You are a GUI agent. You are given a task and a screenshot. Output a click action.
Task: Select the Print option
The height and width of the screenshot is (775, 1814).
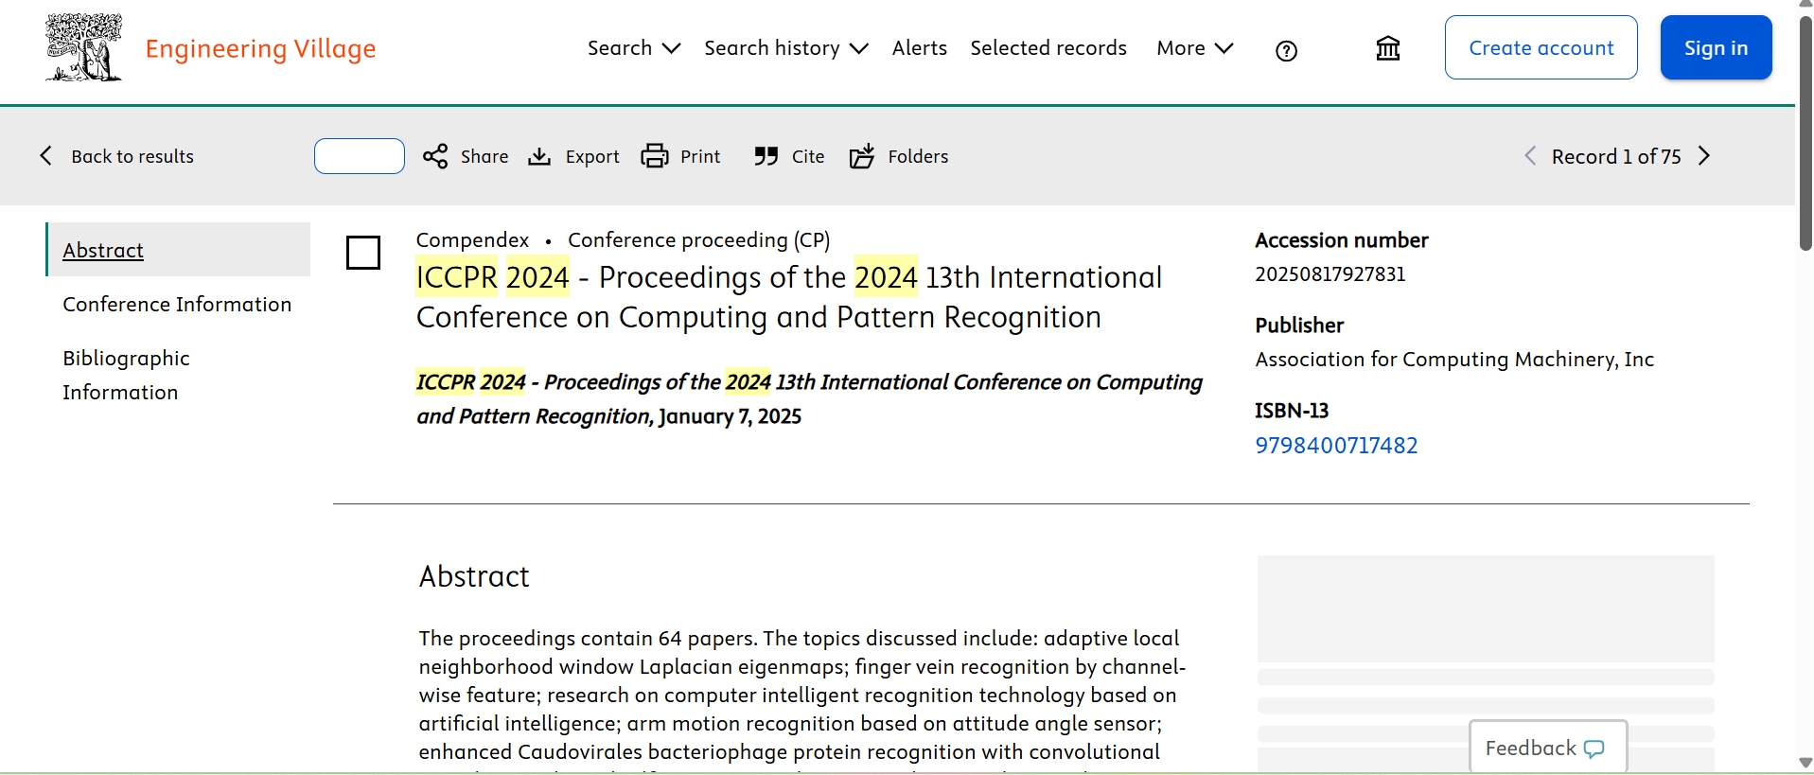700,156
